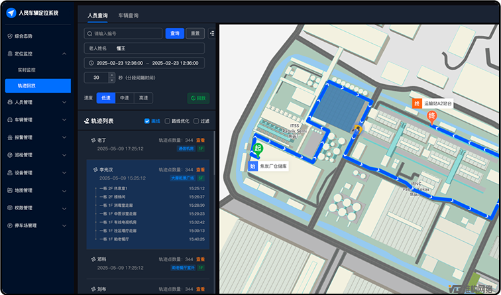Select 高速 playback speed
The height and width of the screenshot is (295, 501).
(142, 98)
